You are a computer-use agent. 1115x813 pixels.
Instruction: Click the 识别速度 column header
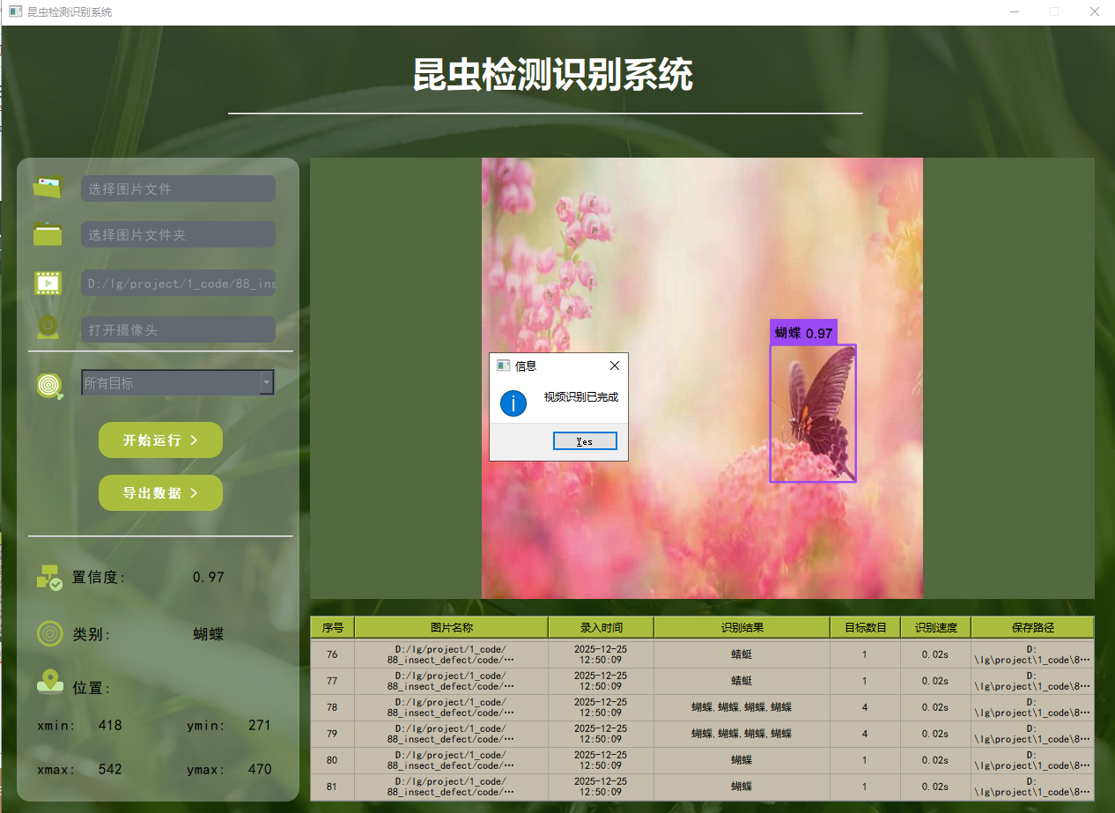[x=935, y=627]
